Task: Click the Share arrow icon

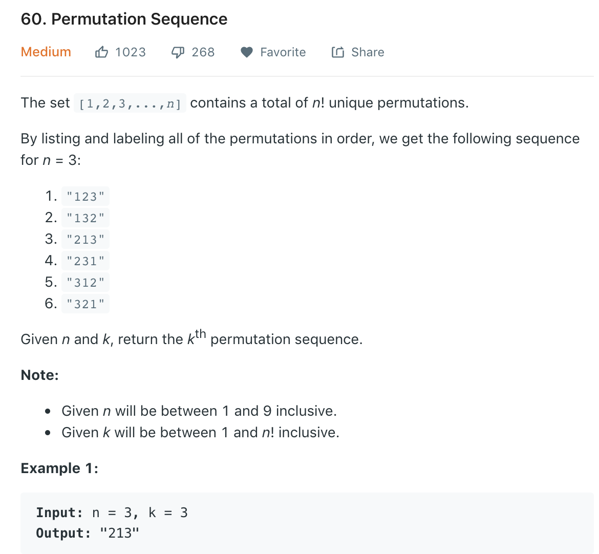Action: [338, 52]
